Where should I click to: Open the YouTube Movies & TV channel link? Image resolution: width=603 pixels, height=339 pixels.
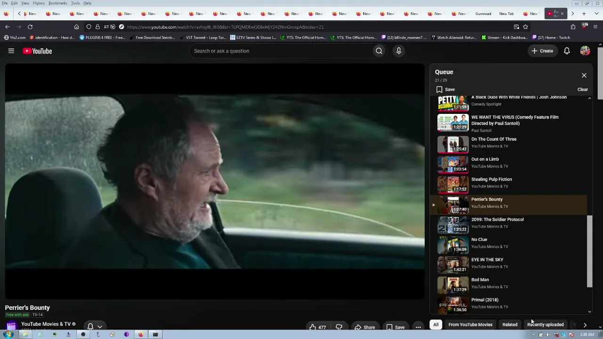46,324
